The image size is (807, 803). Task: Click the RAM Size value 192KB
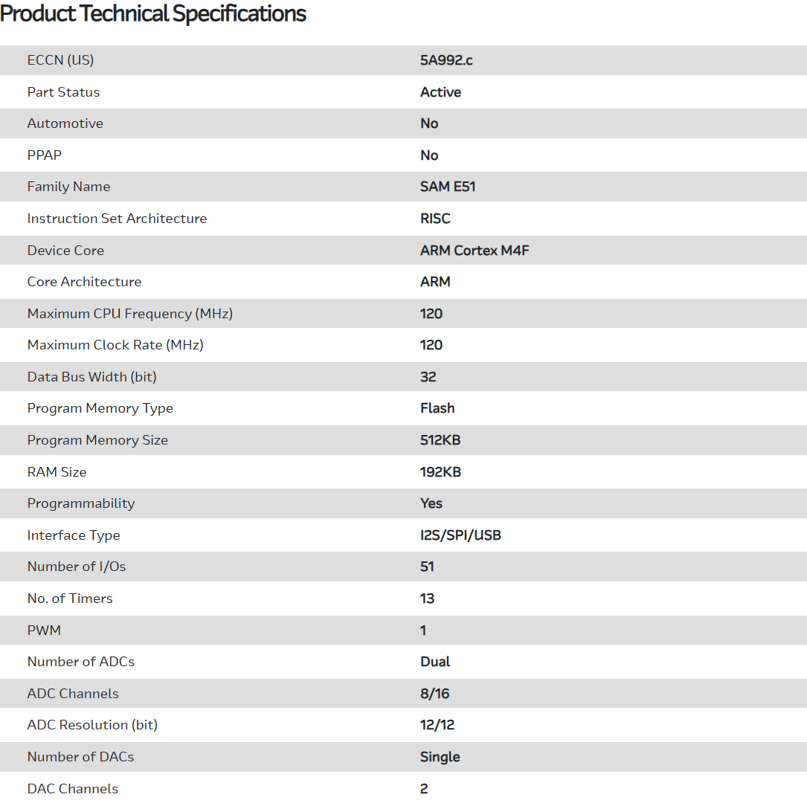(440, 472)
